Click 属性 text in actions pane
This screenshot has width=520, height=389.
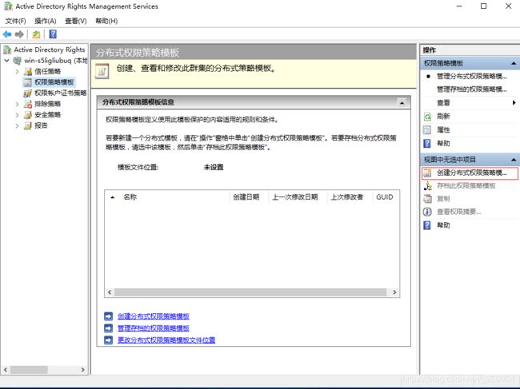click(443, 129)
